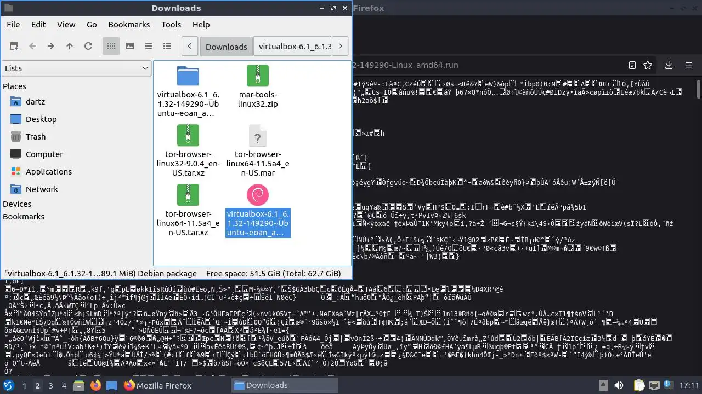Select Network in Places sidebar

tap(42, 189)
